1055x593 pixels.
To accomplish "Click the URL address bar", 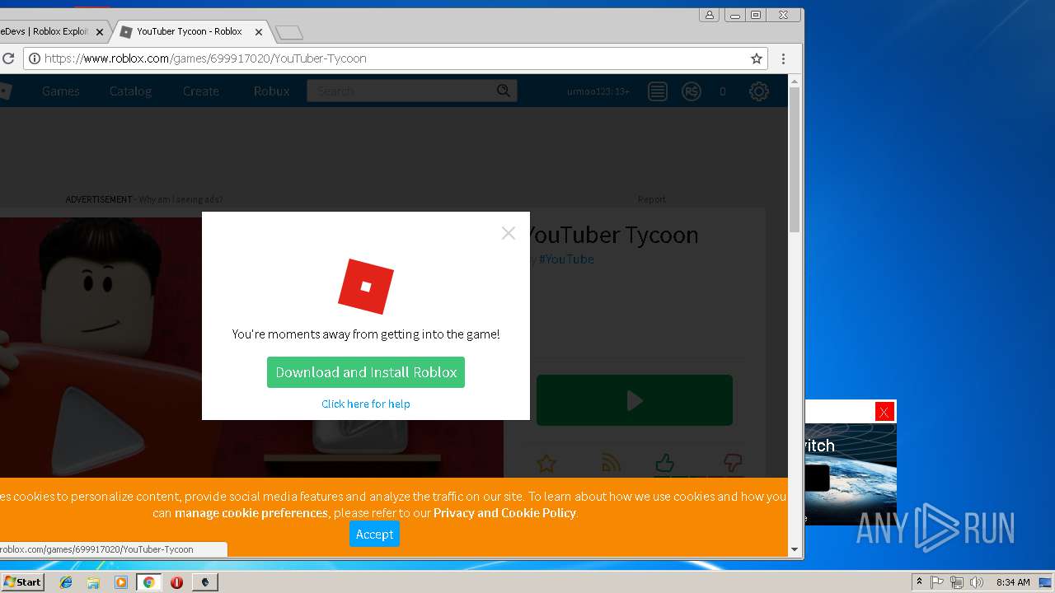I will [x=394, y=58].
